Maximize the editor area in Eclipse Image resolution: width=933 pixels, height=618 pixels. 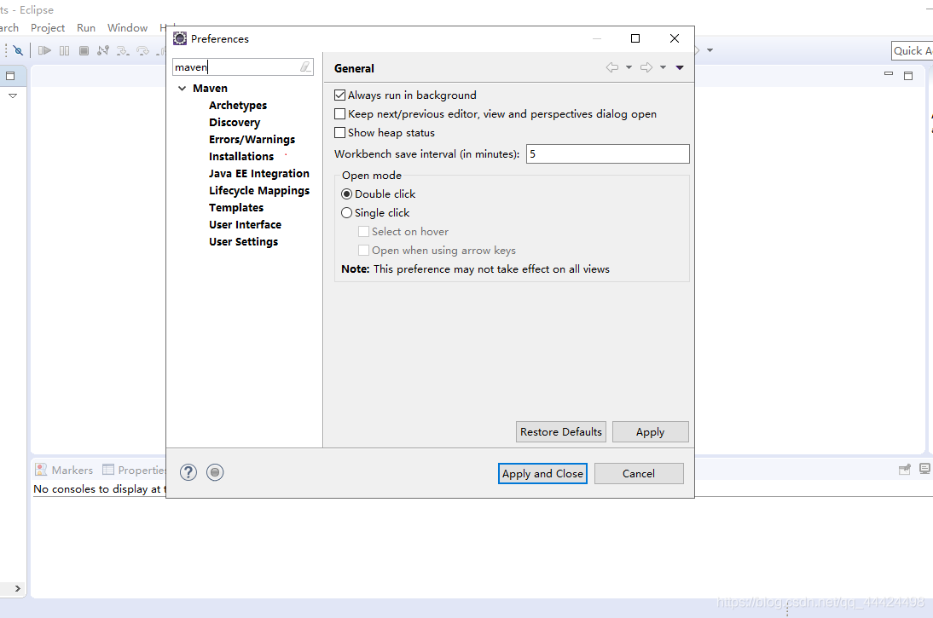pyautogui.click(x=908, y=76)
